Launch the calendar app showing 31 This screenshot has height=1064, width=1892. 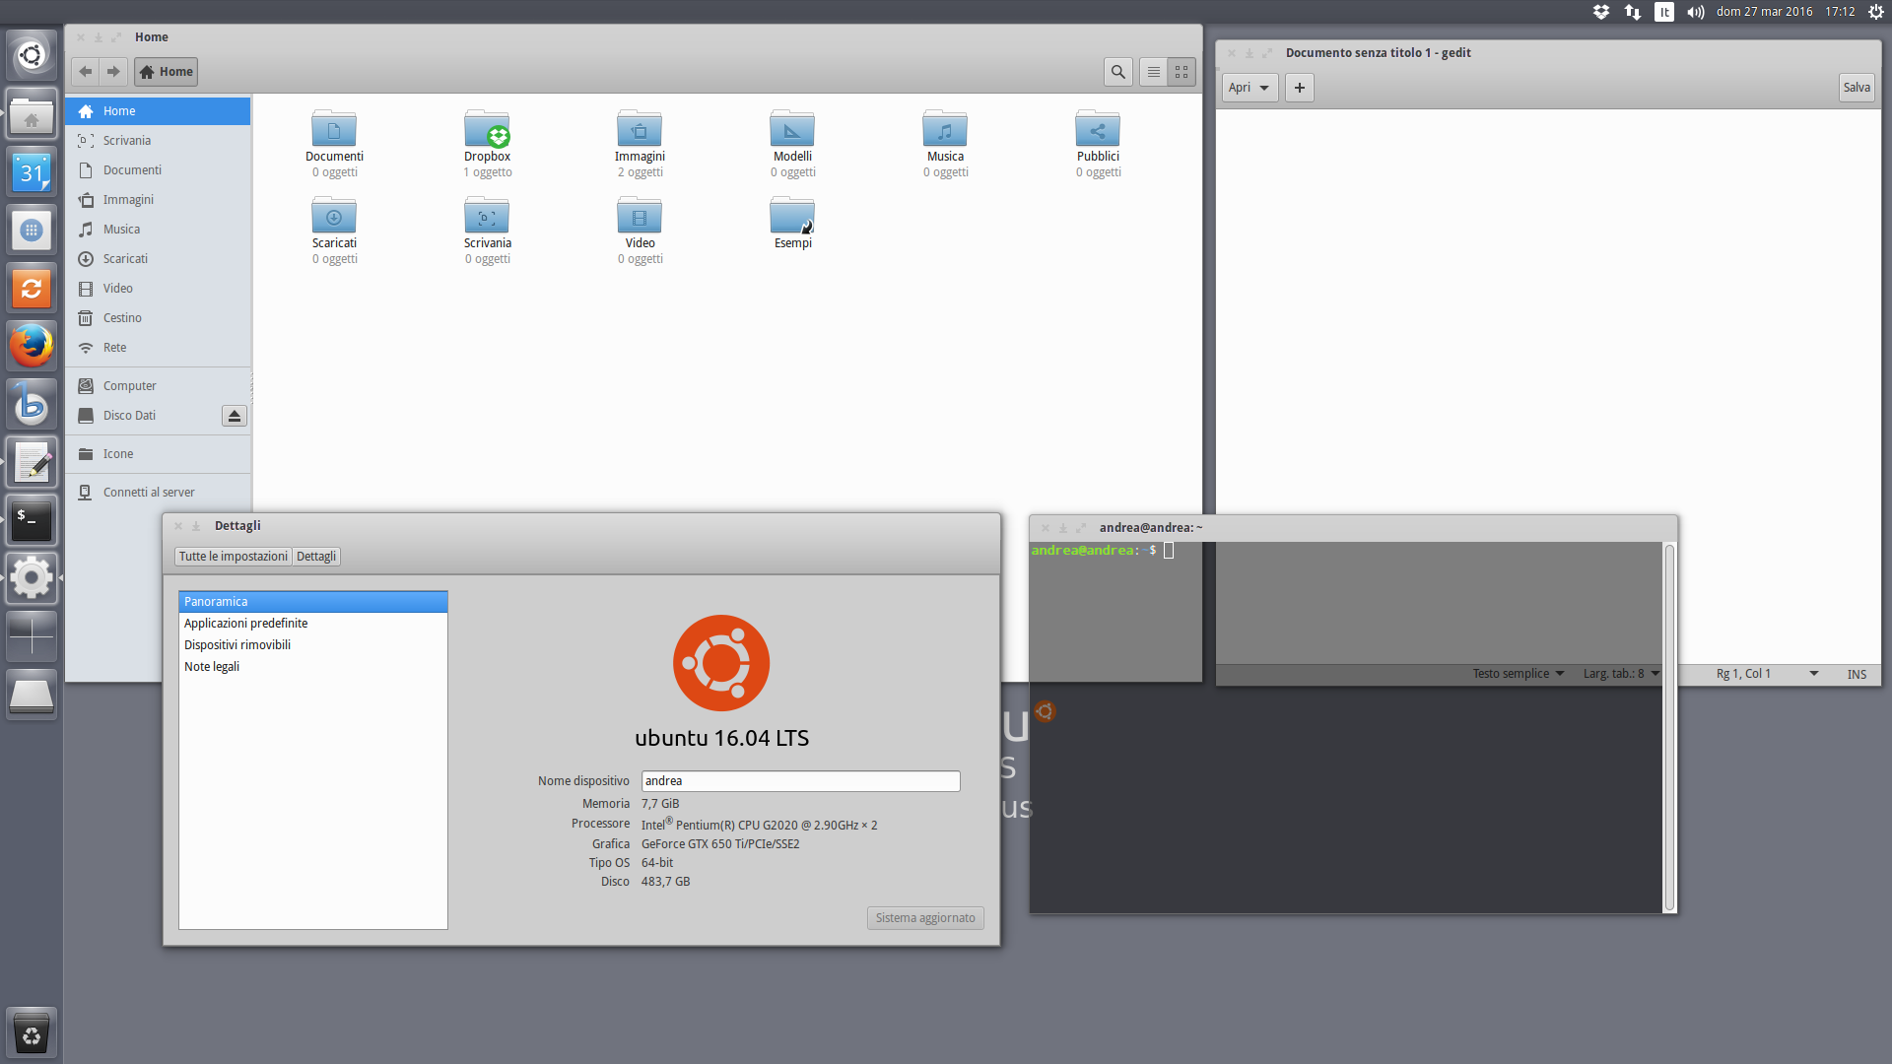pyautogui.click(x=32, y=173)
